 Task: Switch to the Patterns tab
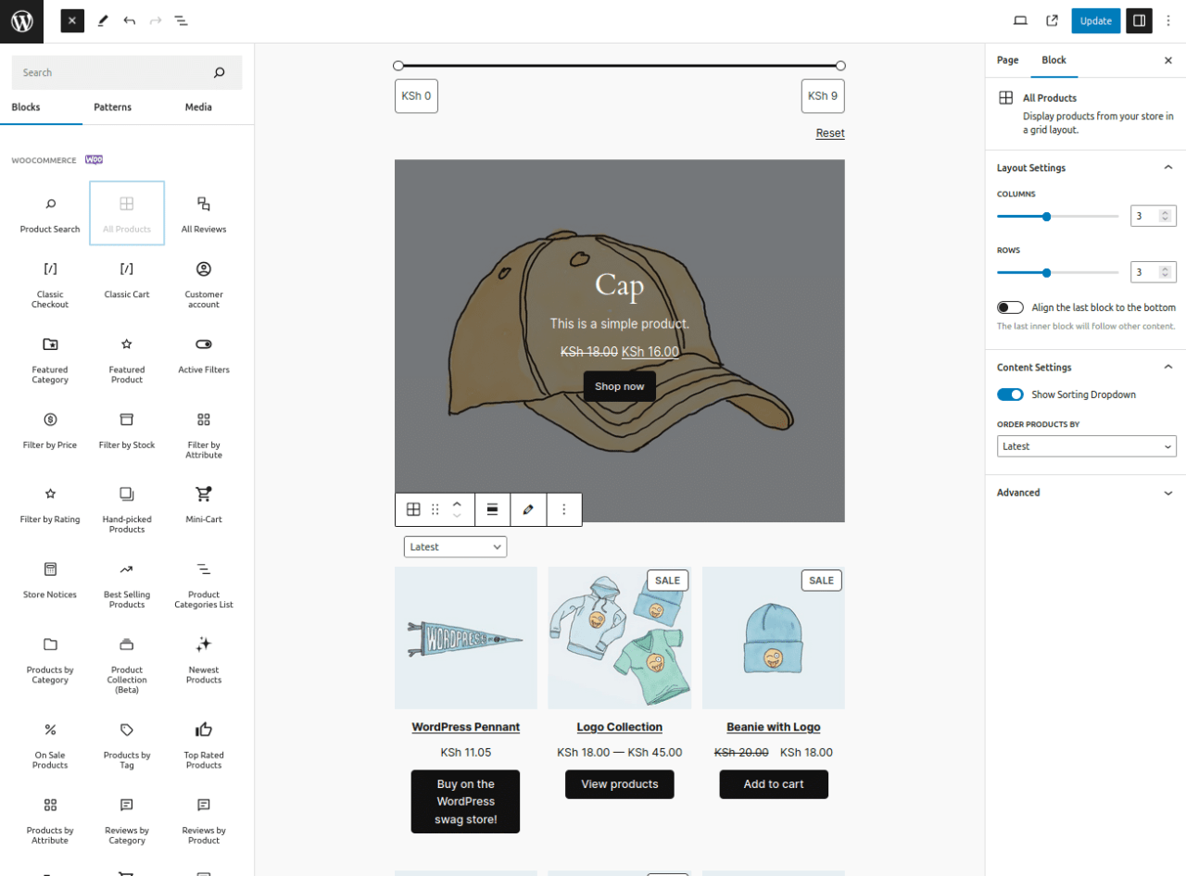[112, 107]
